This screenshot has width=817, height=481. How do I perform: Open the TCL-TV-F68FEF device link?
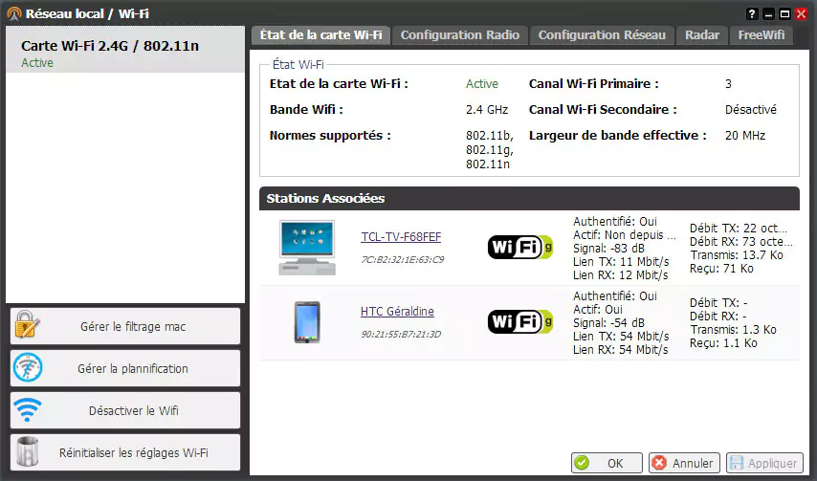(401, 237)
